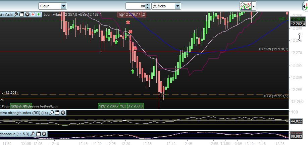Click the second red X trade marker
This screenshot has width=308, height=146.
click(x=130, y=32)
